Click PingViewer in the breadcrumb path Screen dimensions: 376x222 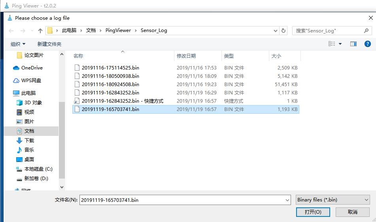click(x=118, y=30)
